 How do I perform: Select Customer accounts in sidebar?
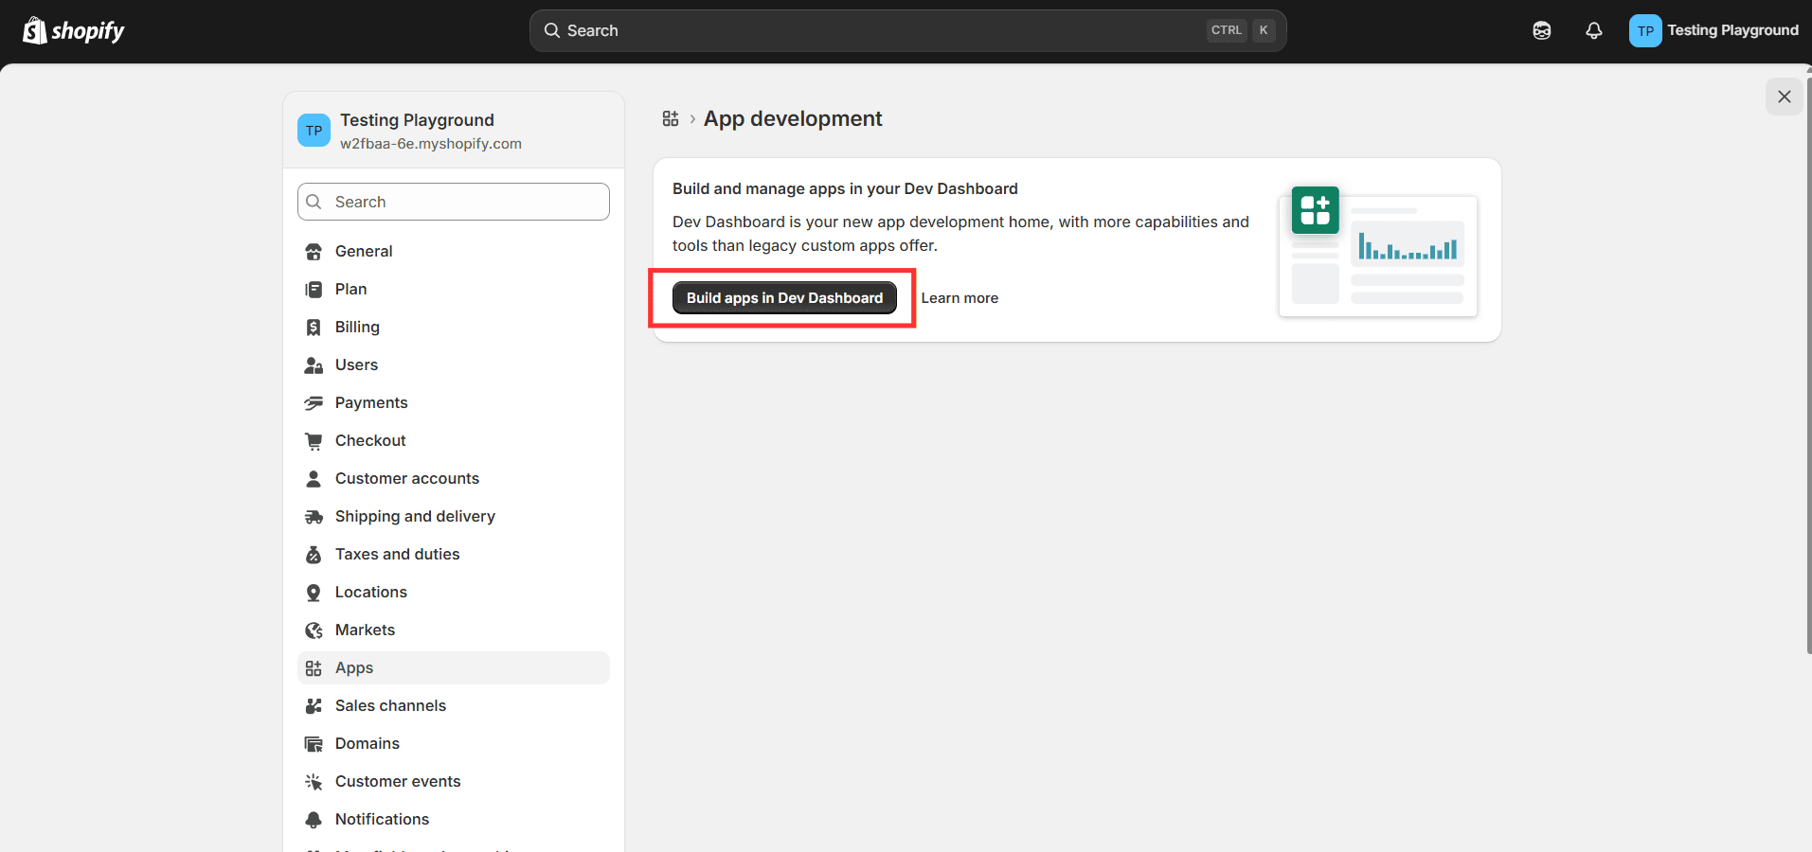pyautogui.click(x=406, y=479)
